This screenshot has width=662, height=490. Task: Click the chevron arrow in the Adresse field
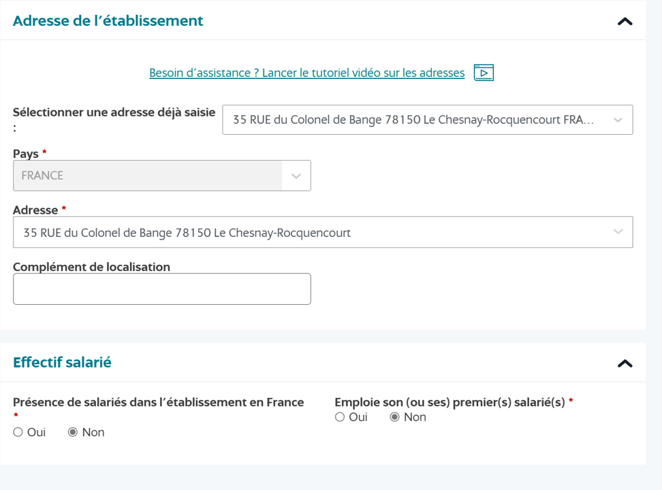618,232
